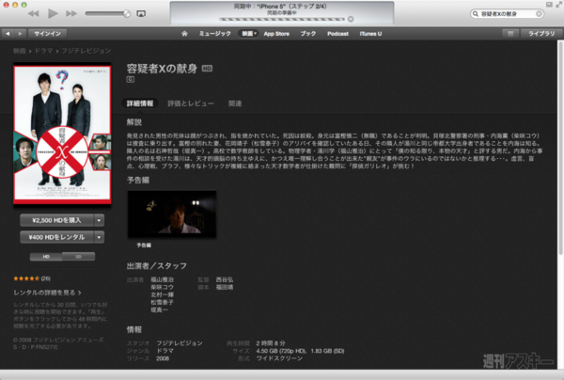Clear the search field text

coord(539,14)
